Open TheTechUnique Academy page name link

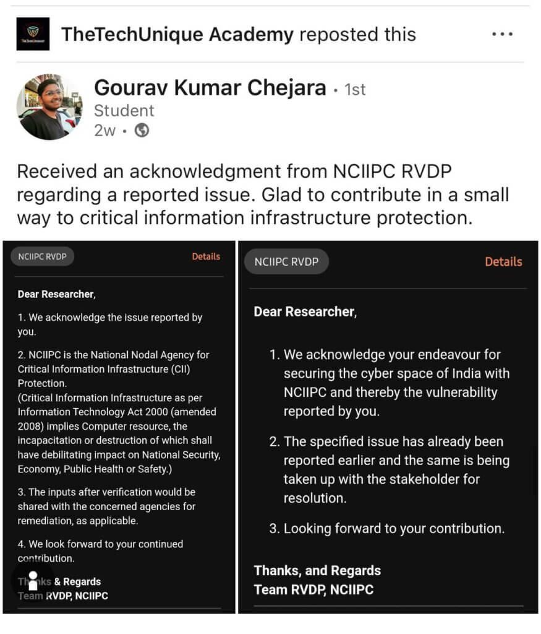177,35
